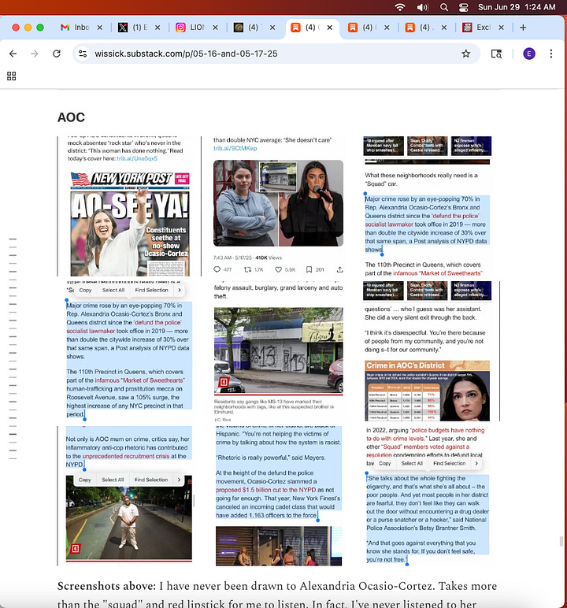Image resolution: width=567 pixels, height=608 pixels.
Task: Click the trib.al/9CtMKep link
Action: pyautogui.click(x=235, y=148)
